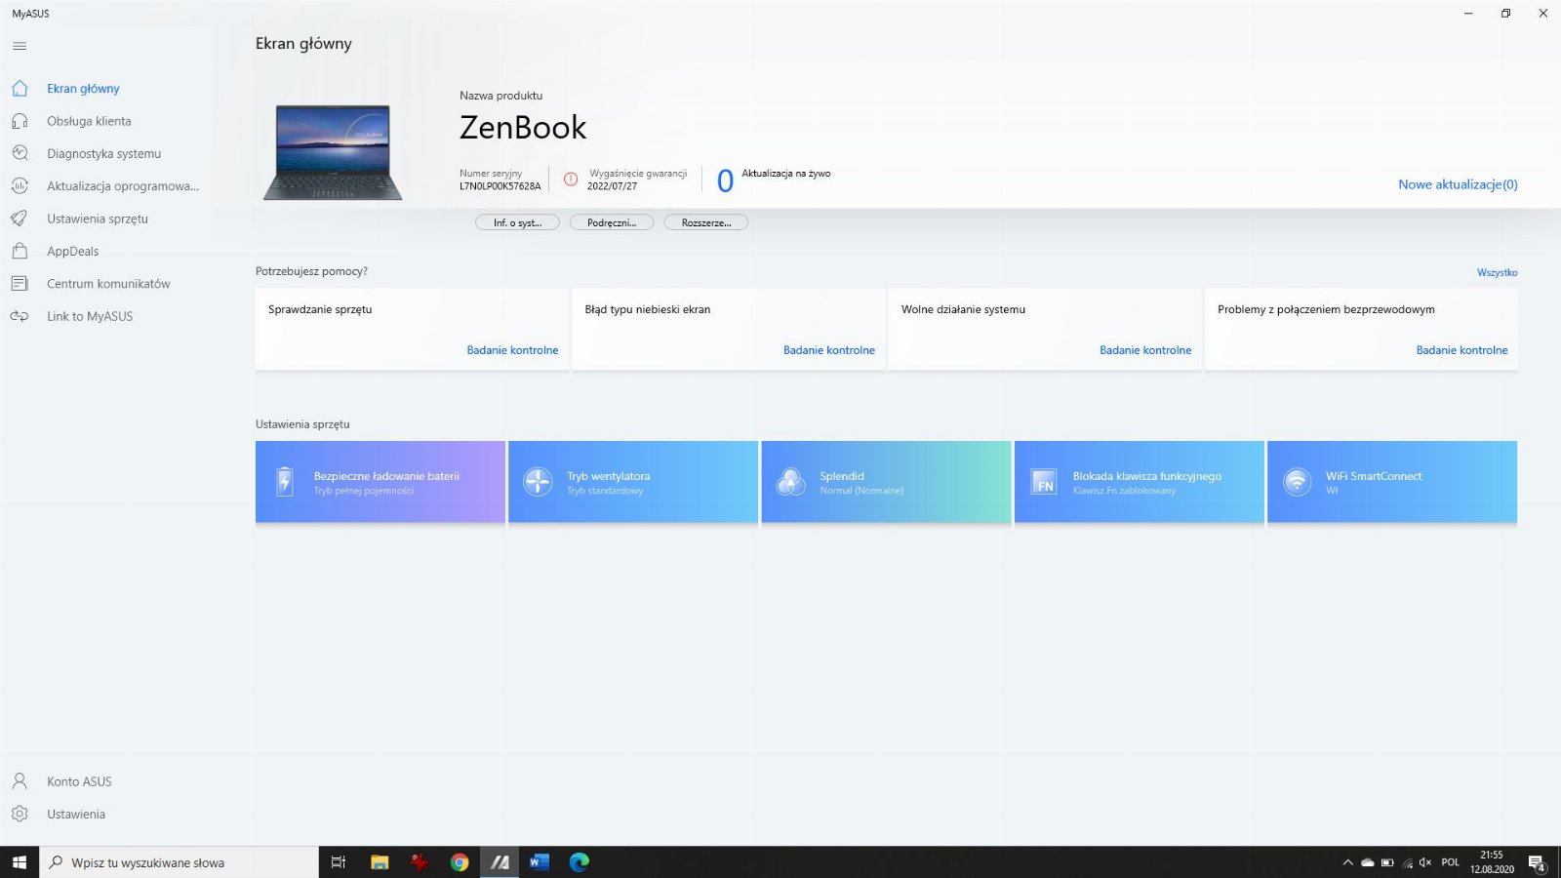1561x878 pixels.
Task: Click the software update icon in sidebar
Action: tap(20, 186)
